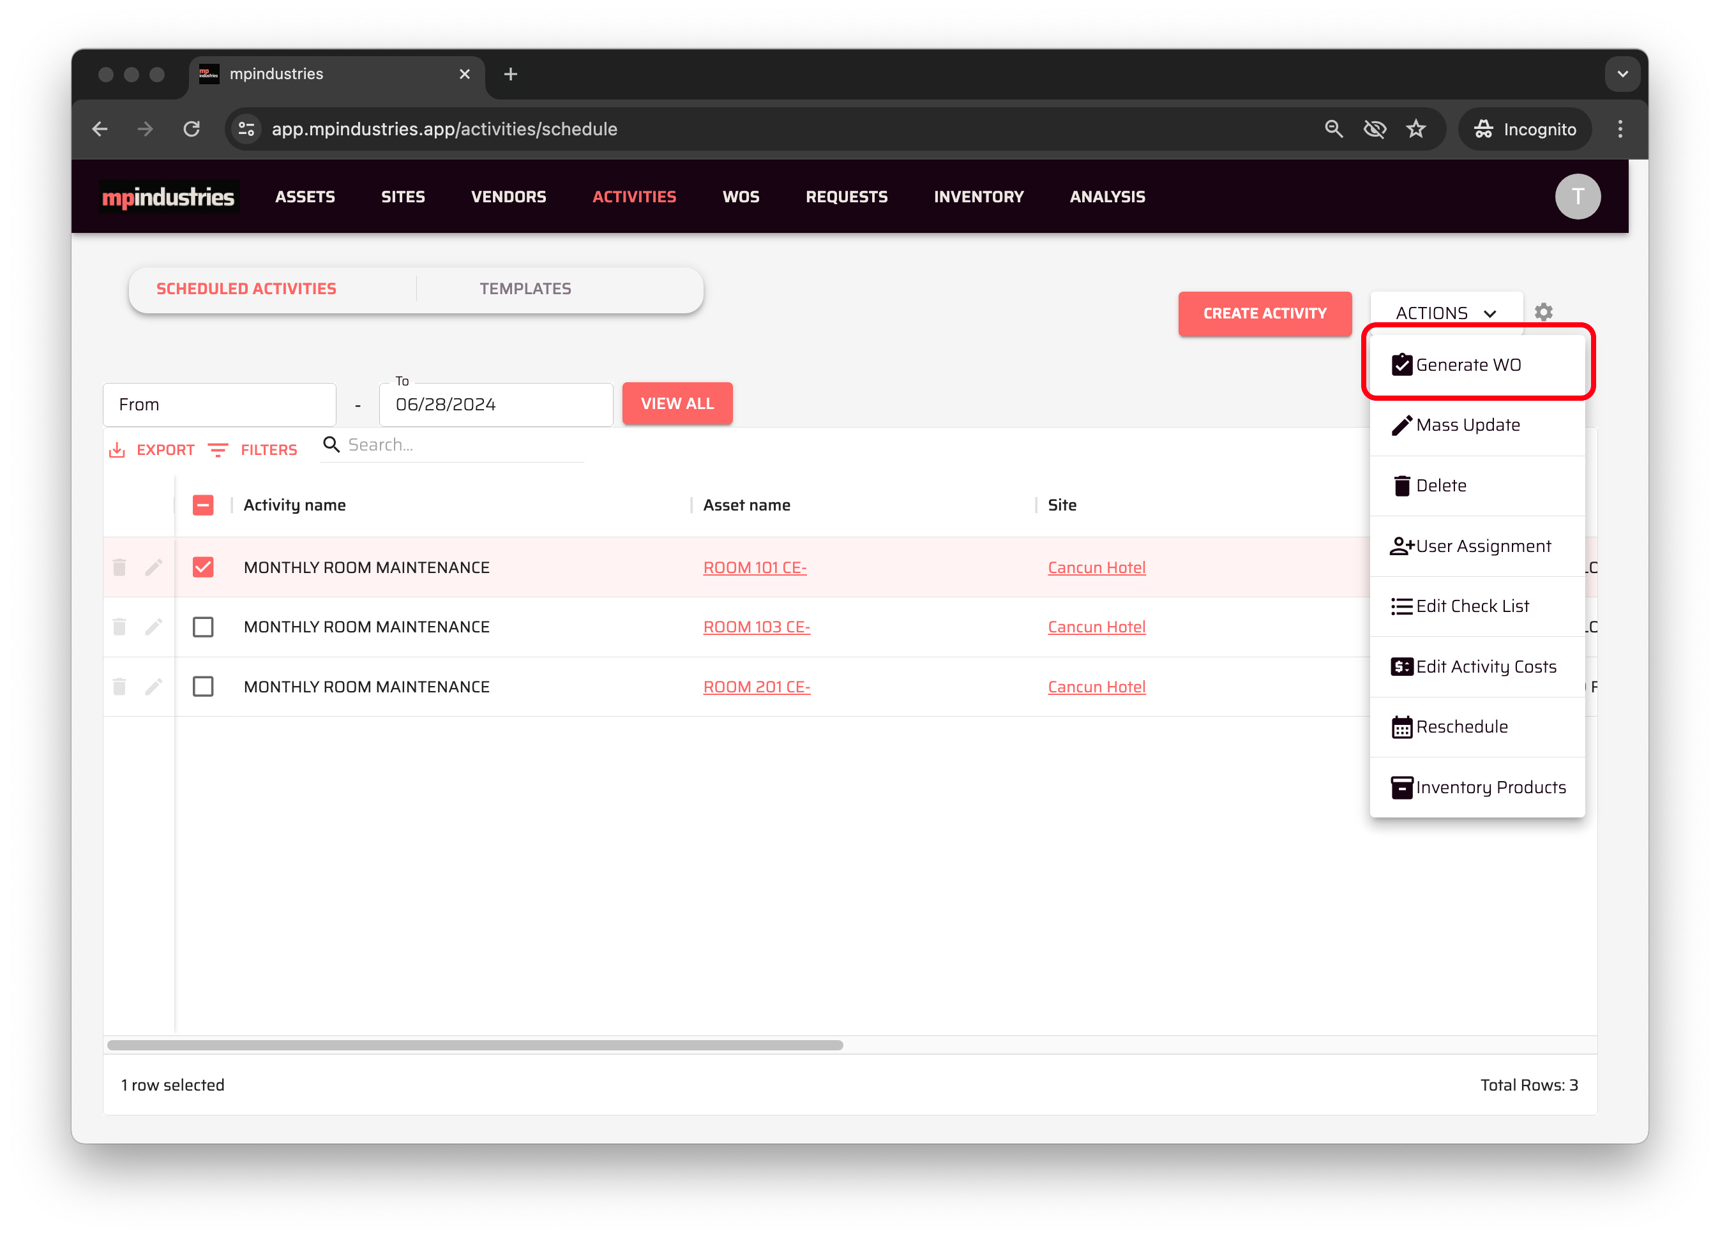
Task: Select Generate WO from actions menu
Action: click(x=1468, y=364)
